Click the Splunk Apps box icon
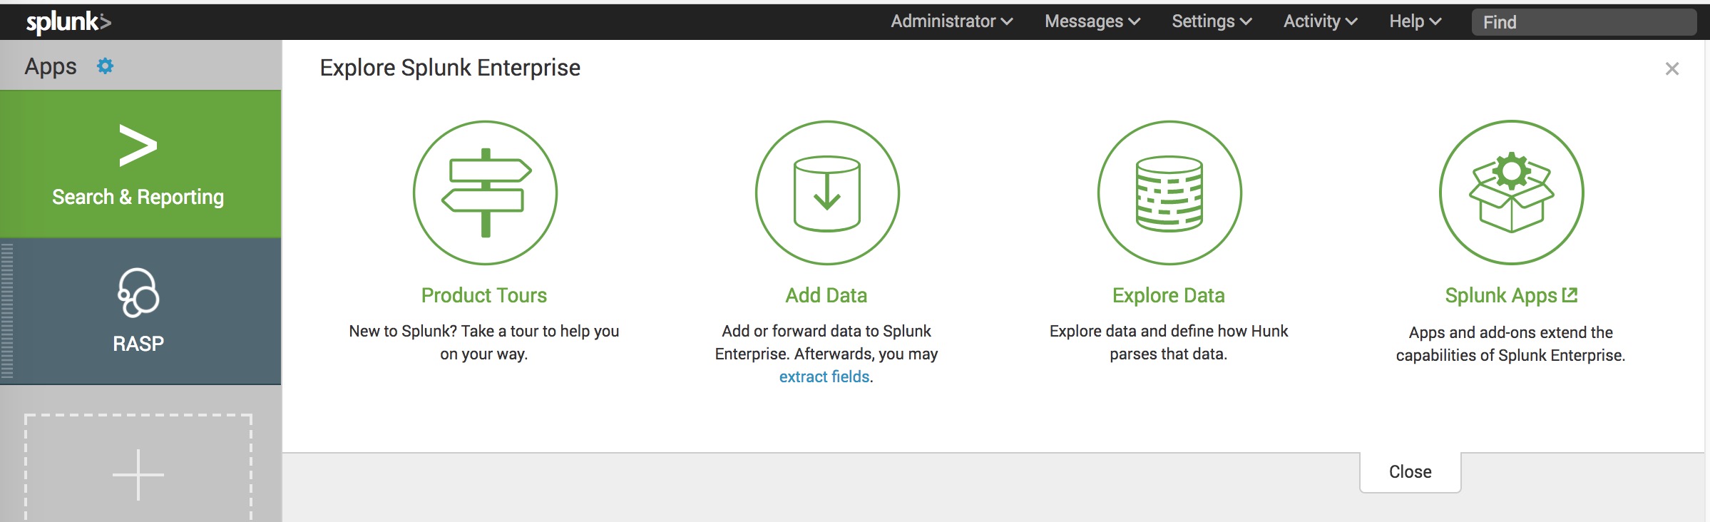 click(1511, 193)
